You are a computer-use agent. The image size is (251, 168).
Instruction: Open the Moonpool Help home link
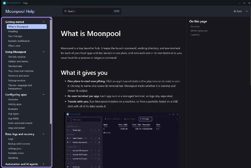[x=20, y=11]
